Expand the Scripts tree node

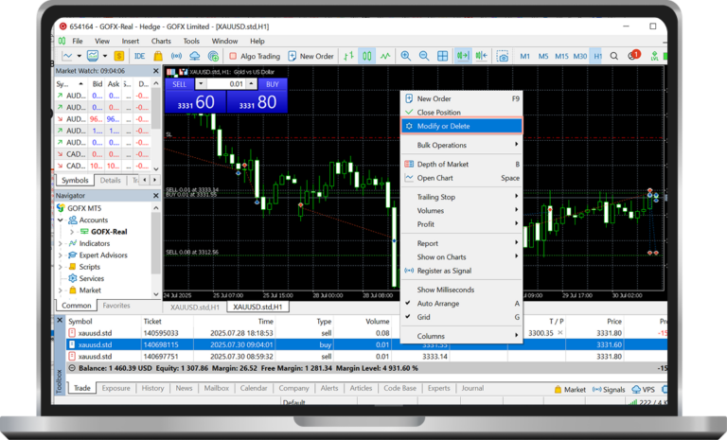[x=61, y=267]
